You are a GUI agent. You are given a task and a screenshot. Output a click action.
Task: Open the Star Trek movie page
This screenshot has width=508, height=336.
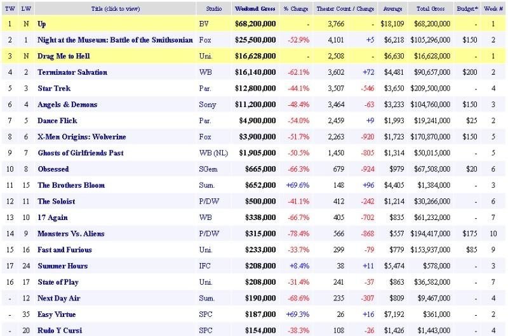[x=54, y=88]
